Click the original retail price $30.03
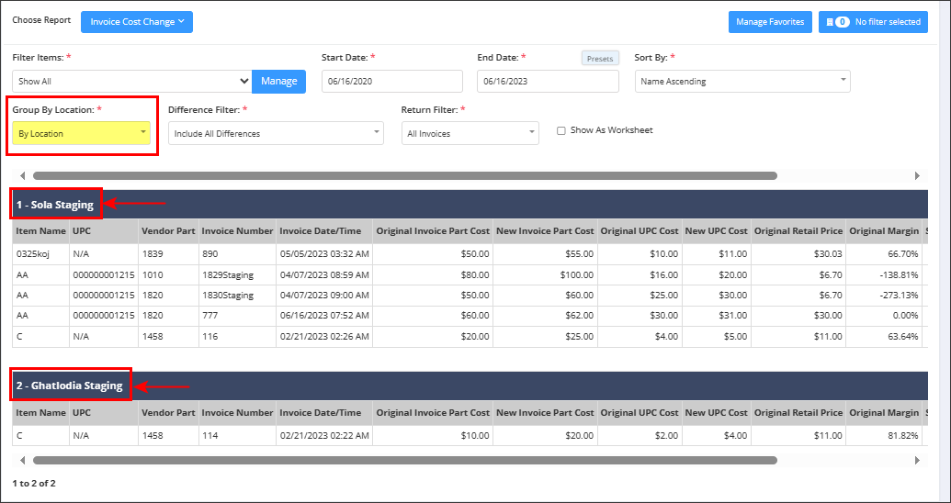The width and height of the screenshot is (951, 503). pos(828,254)
